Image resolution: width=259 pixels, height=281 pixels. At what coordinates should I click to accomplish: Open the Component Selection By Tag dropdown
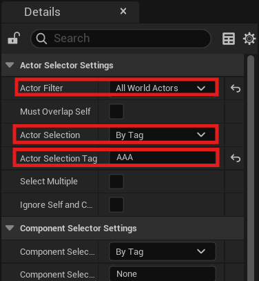163,251
